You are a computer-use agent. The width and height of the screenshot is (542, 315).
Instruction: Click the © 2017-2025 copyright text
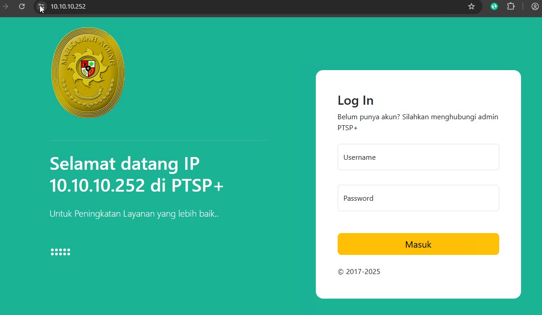point(359,272)
